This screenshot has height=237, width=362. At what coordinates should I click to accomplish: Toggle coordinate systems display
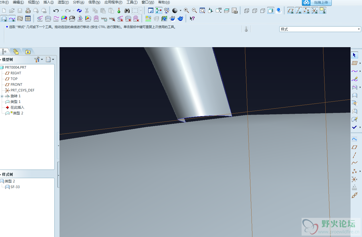[x=314, y=11]
